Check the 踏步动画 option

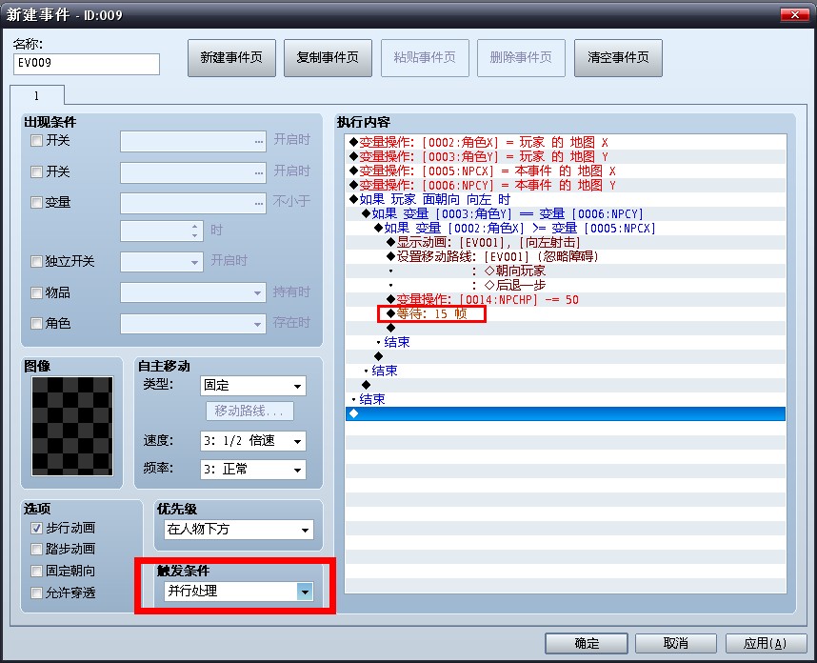coord(36,550)
